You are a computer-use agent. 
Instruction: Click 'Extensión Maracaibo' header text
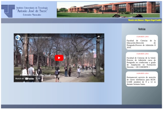point(32,15)
